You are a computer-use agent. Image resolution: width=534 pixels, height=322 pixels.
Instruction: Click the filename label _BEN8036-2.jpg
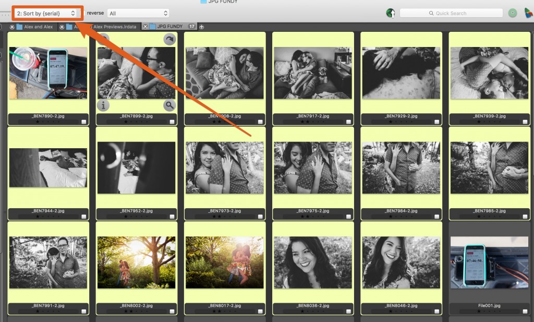313,306
